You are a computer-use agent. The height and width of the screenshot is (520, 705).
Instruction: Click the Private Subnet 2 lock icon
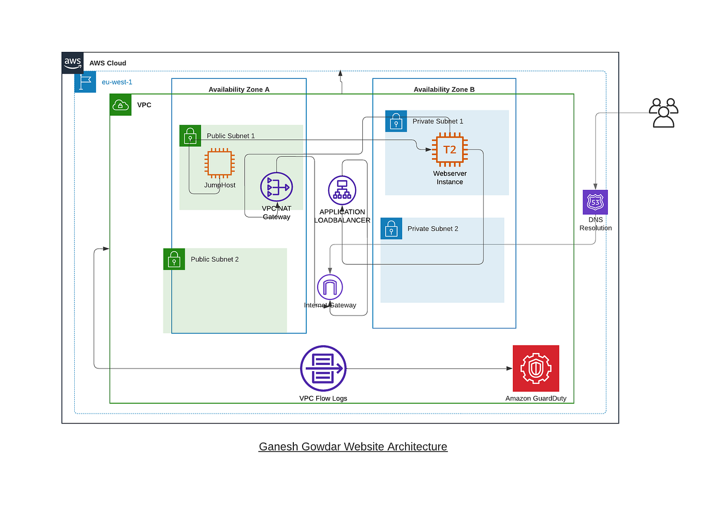pos(391,228)
